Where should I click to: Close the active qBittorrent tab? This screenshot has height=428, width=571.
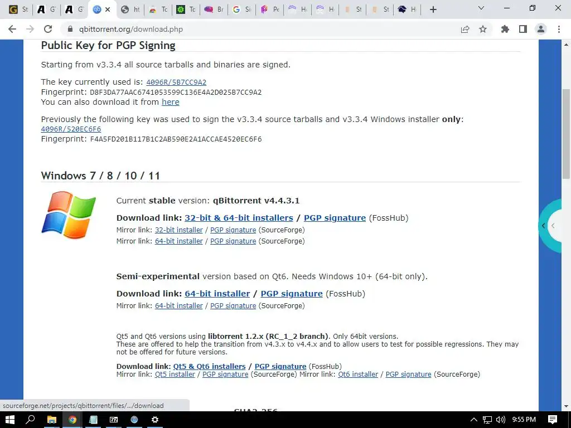(108, 9)
